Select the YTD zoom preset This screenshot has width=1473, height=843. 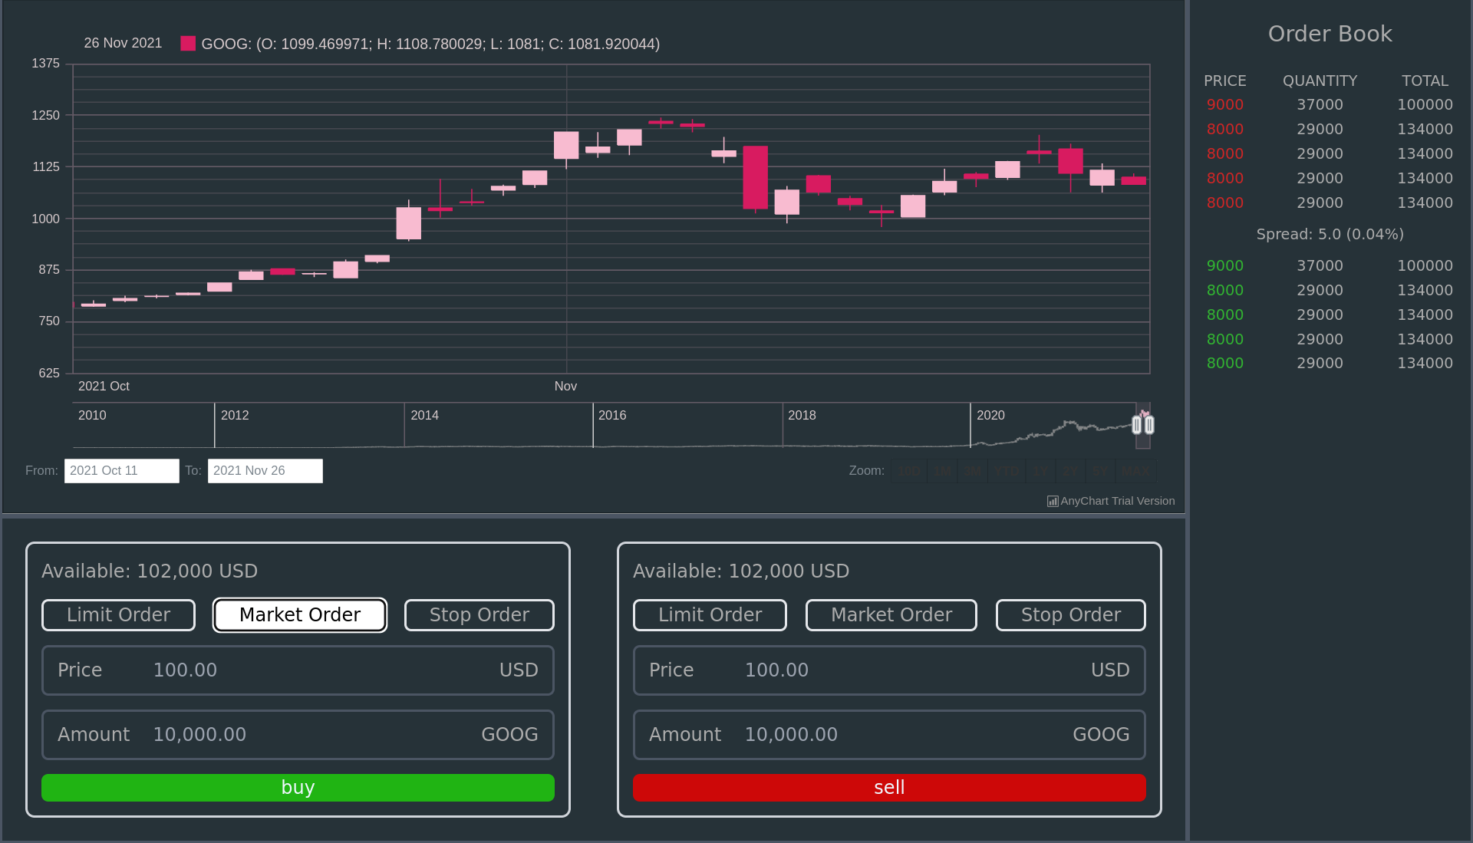click(1007, 470)
